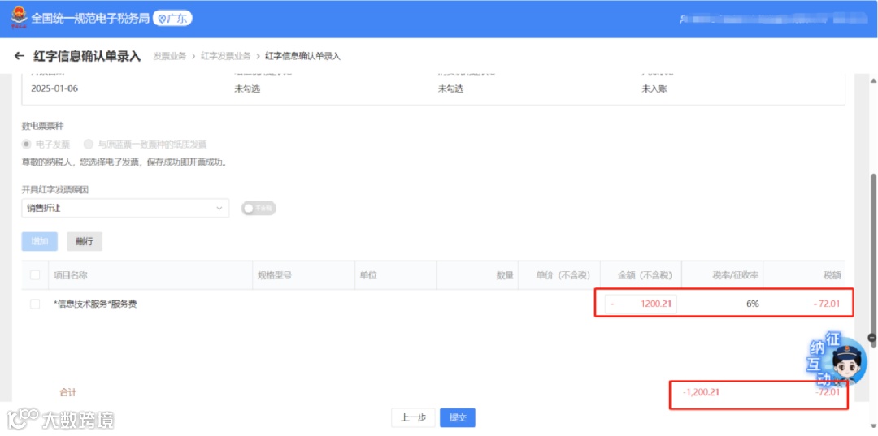Open the 广东 location selector
This screenshot has width=878, height=436.
[172, 19]
